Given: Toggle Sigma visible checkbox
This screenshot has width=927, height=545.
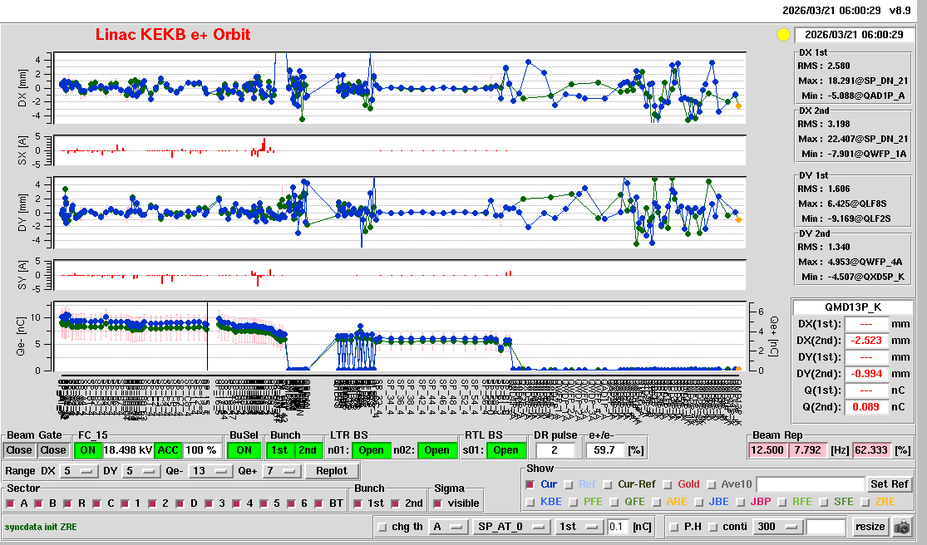Looking at the screenshot, I should 439,503.
